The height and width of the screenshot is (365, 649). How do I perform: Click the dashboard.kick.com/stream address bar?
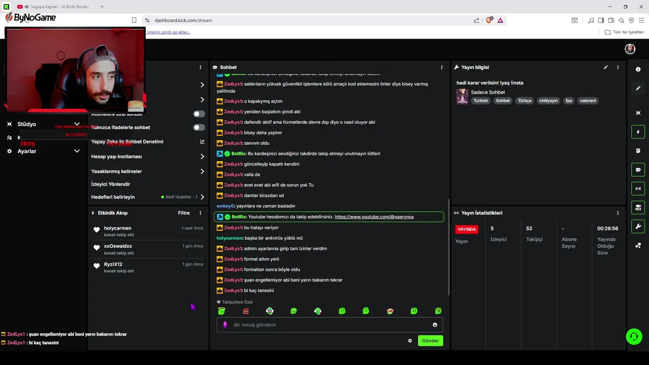(x=183, y=20)
